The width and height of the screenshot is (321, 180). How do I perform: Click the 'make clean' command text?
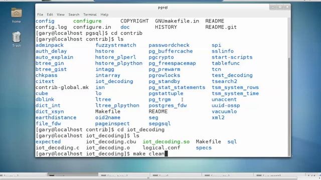tap(148, 153)
